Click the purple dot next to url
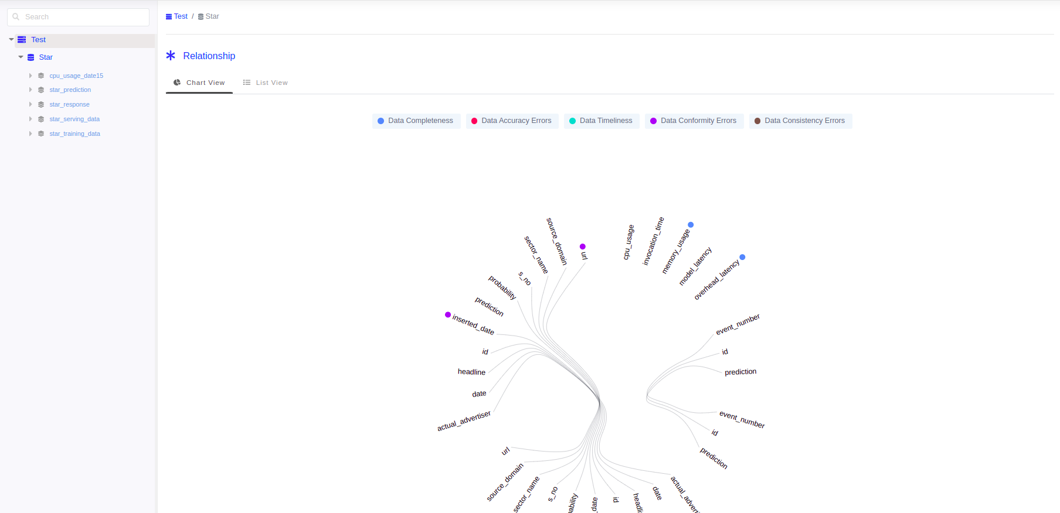 pyautogui.click(x=582, y=247)
